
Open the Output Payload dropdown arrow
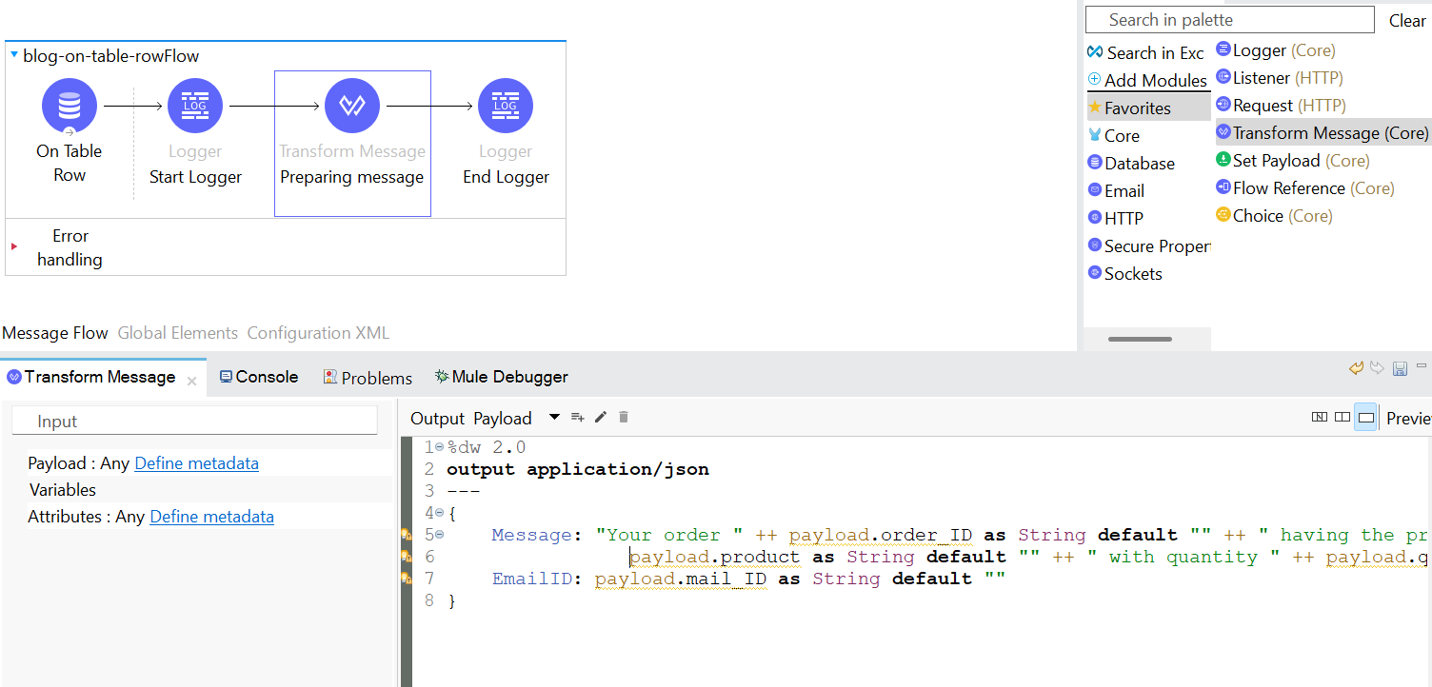click(554, 418)
